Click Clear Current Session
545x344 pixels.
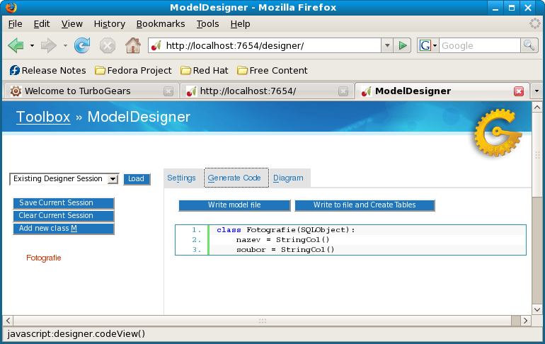click(64, 216)
